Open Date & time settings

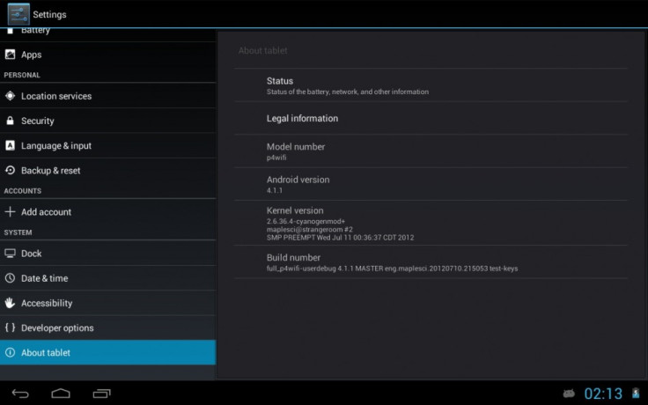(x=108, y=278)
